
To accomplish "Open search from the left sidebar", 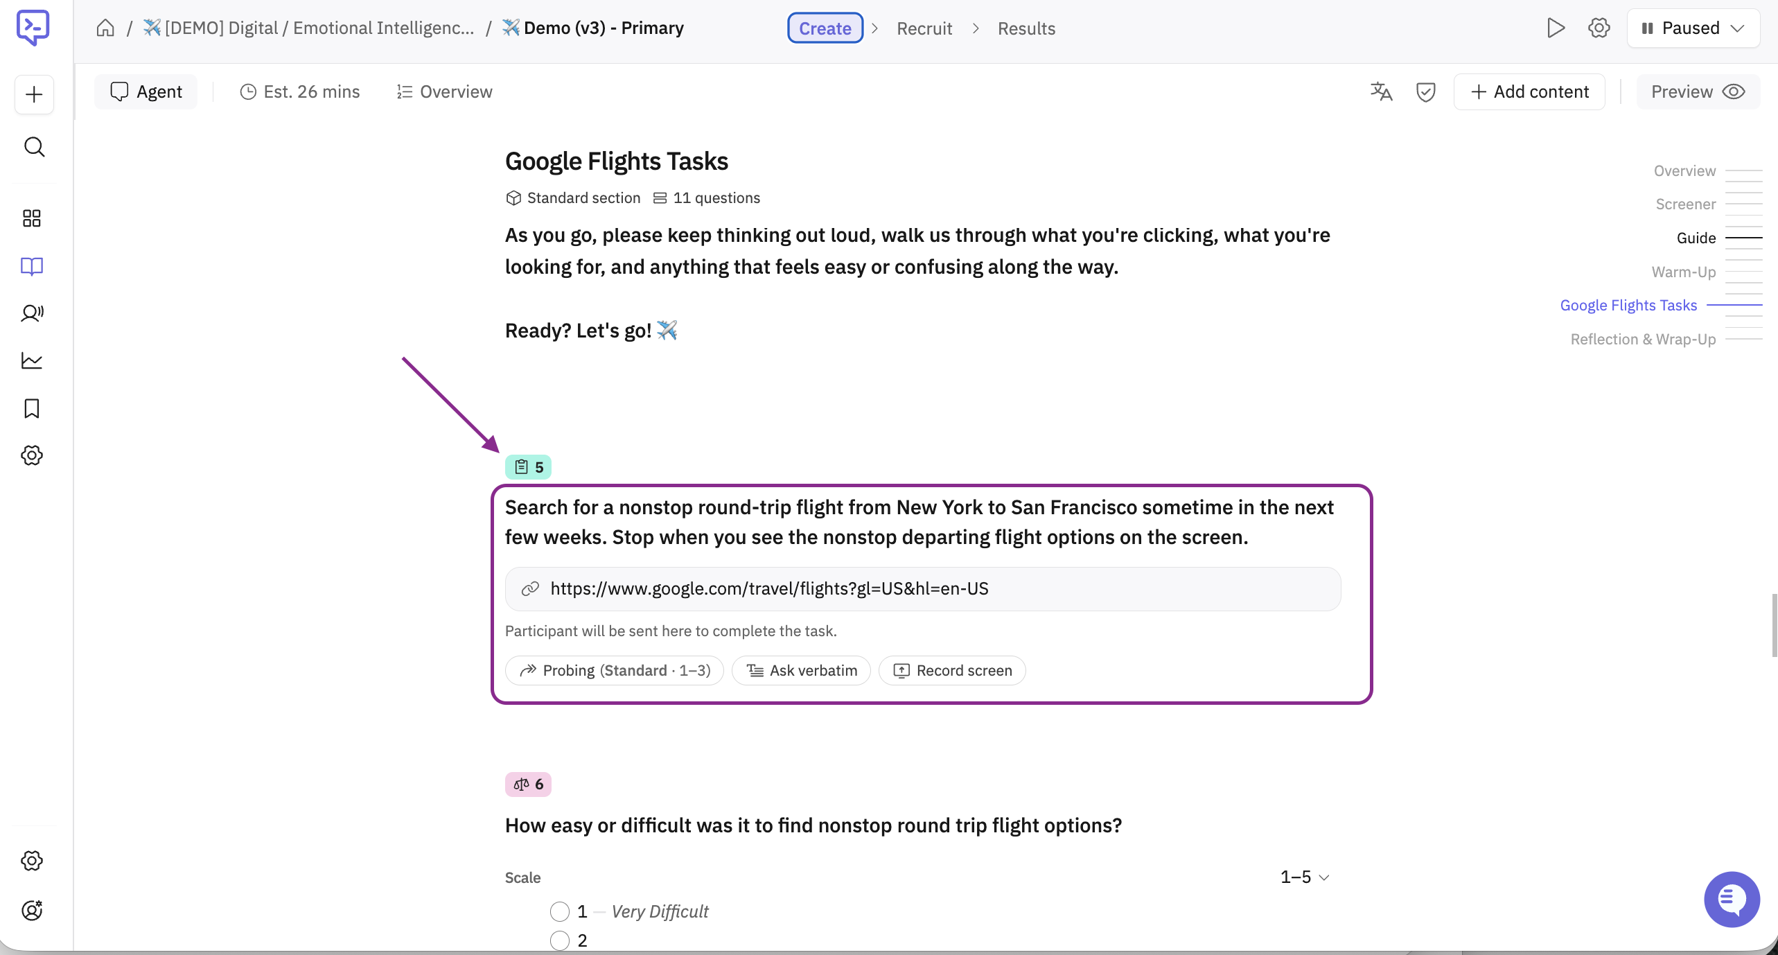I will (x=34, y=147).
